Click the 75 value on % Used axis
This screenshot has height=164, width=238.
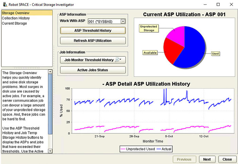tap(68, 99)
